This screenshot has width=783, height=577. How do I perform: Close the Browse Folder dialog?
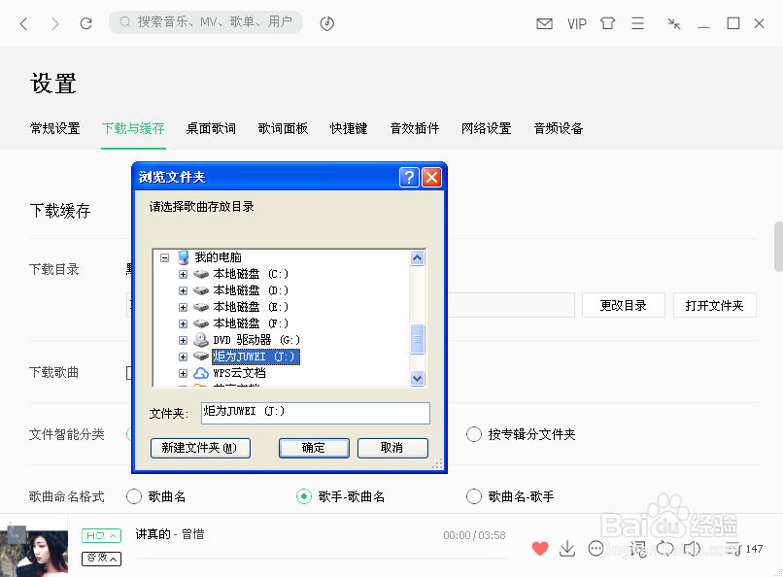[x=432, y=177]
